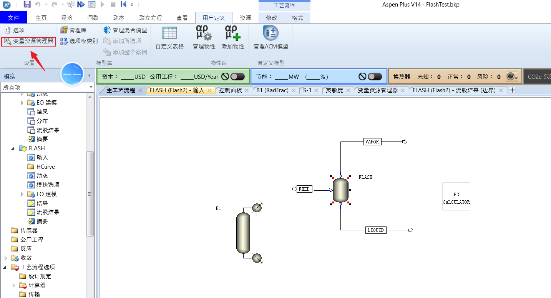Toggle the energy 节能 analysis switch
This screenshot has width=551, height=298.
[375, 77]
